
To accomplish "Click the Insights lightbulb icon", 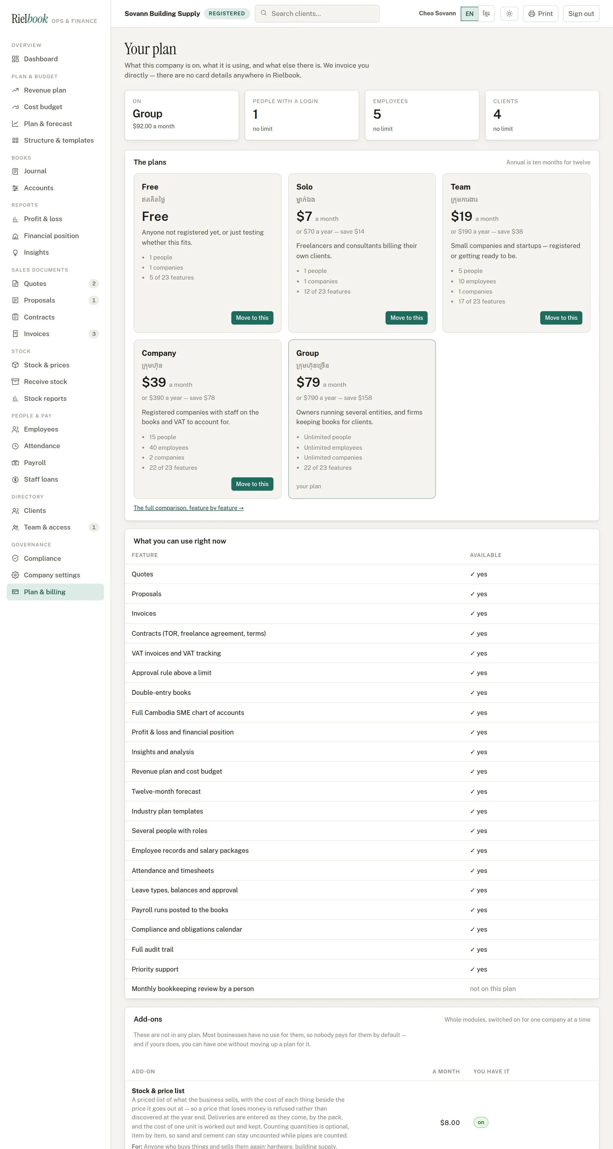I will click(15, 252).
